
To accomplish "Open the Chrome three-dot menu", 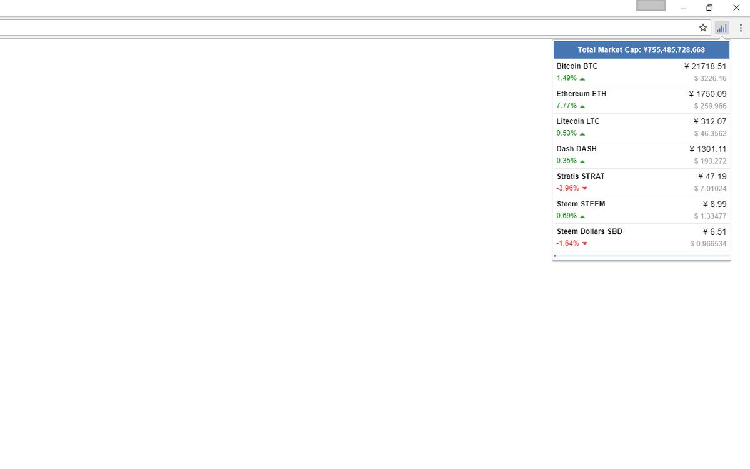I will click(741, 28).
